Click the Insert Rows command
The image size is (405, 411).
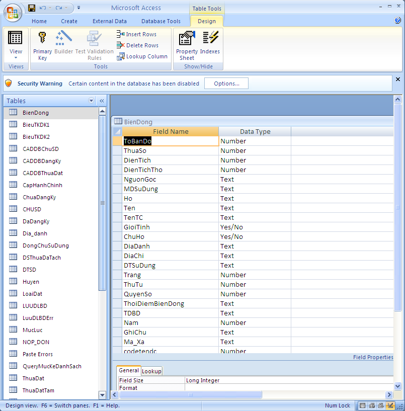pyautogui.click(x=137, y=34)
